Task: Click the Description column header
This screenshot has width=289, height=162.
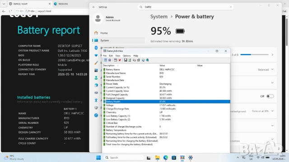Action: coord(130,65)
